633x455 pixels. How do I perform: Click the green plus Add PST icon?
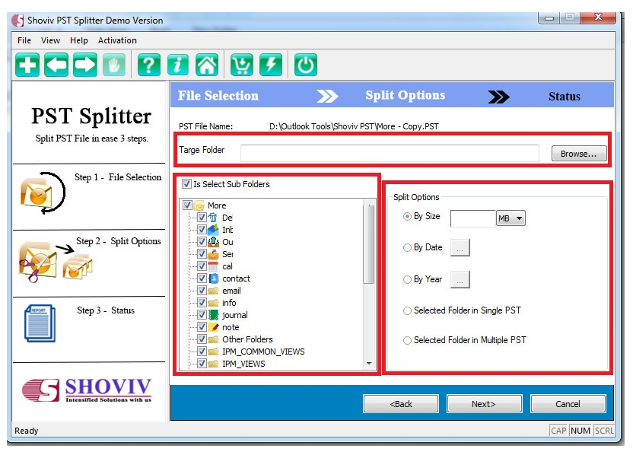tap(27, 65)
